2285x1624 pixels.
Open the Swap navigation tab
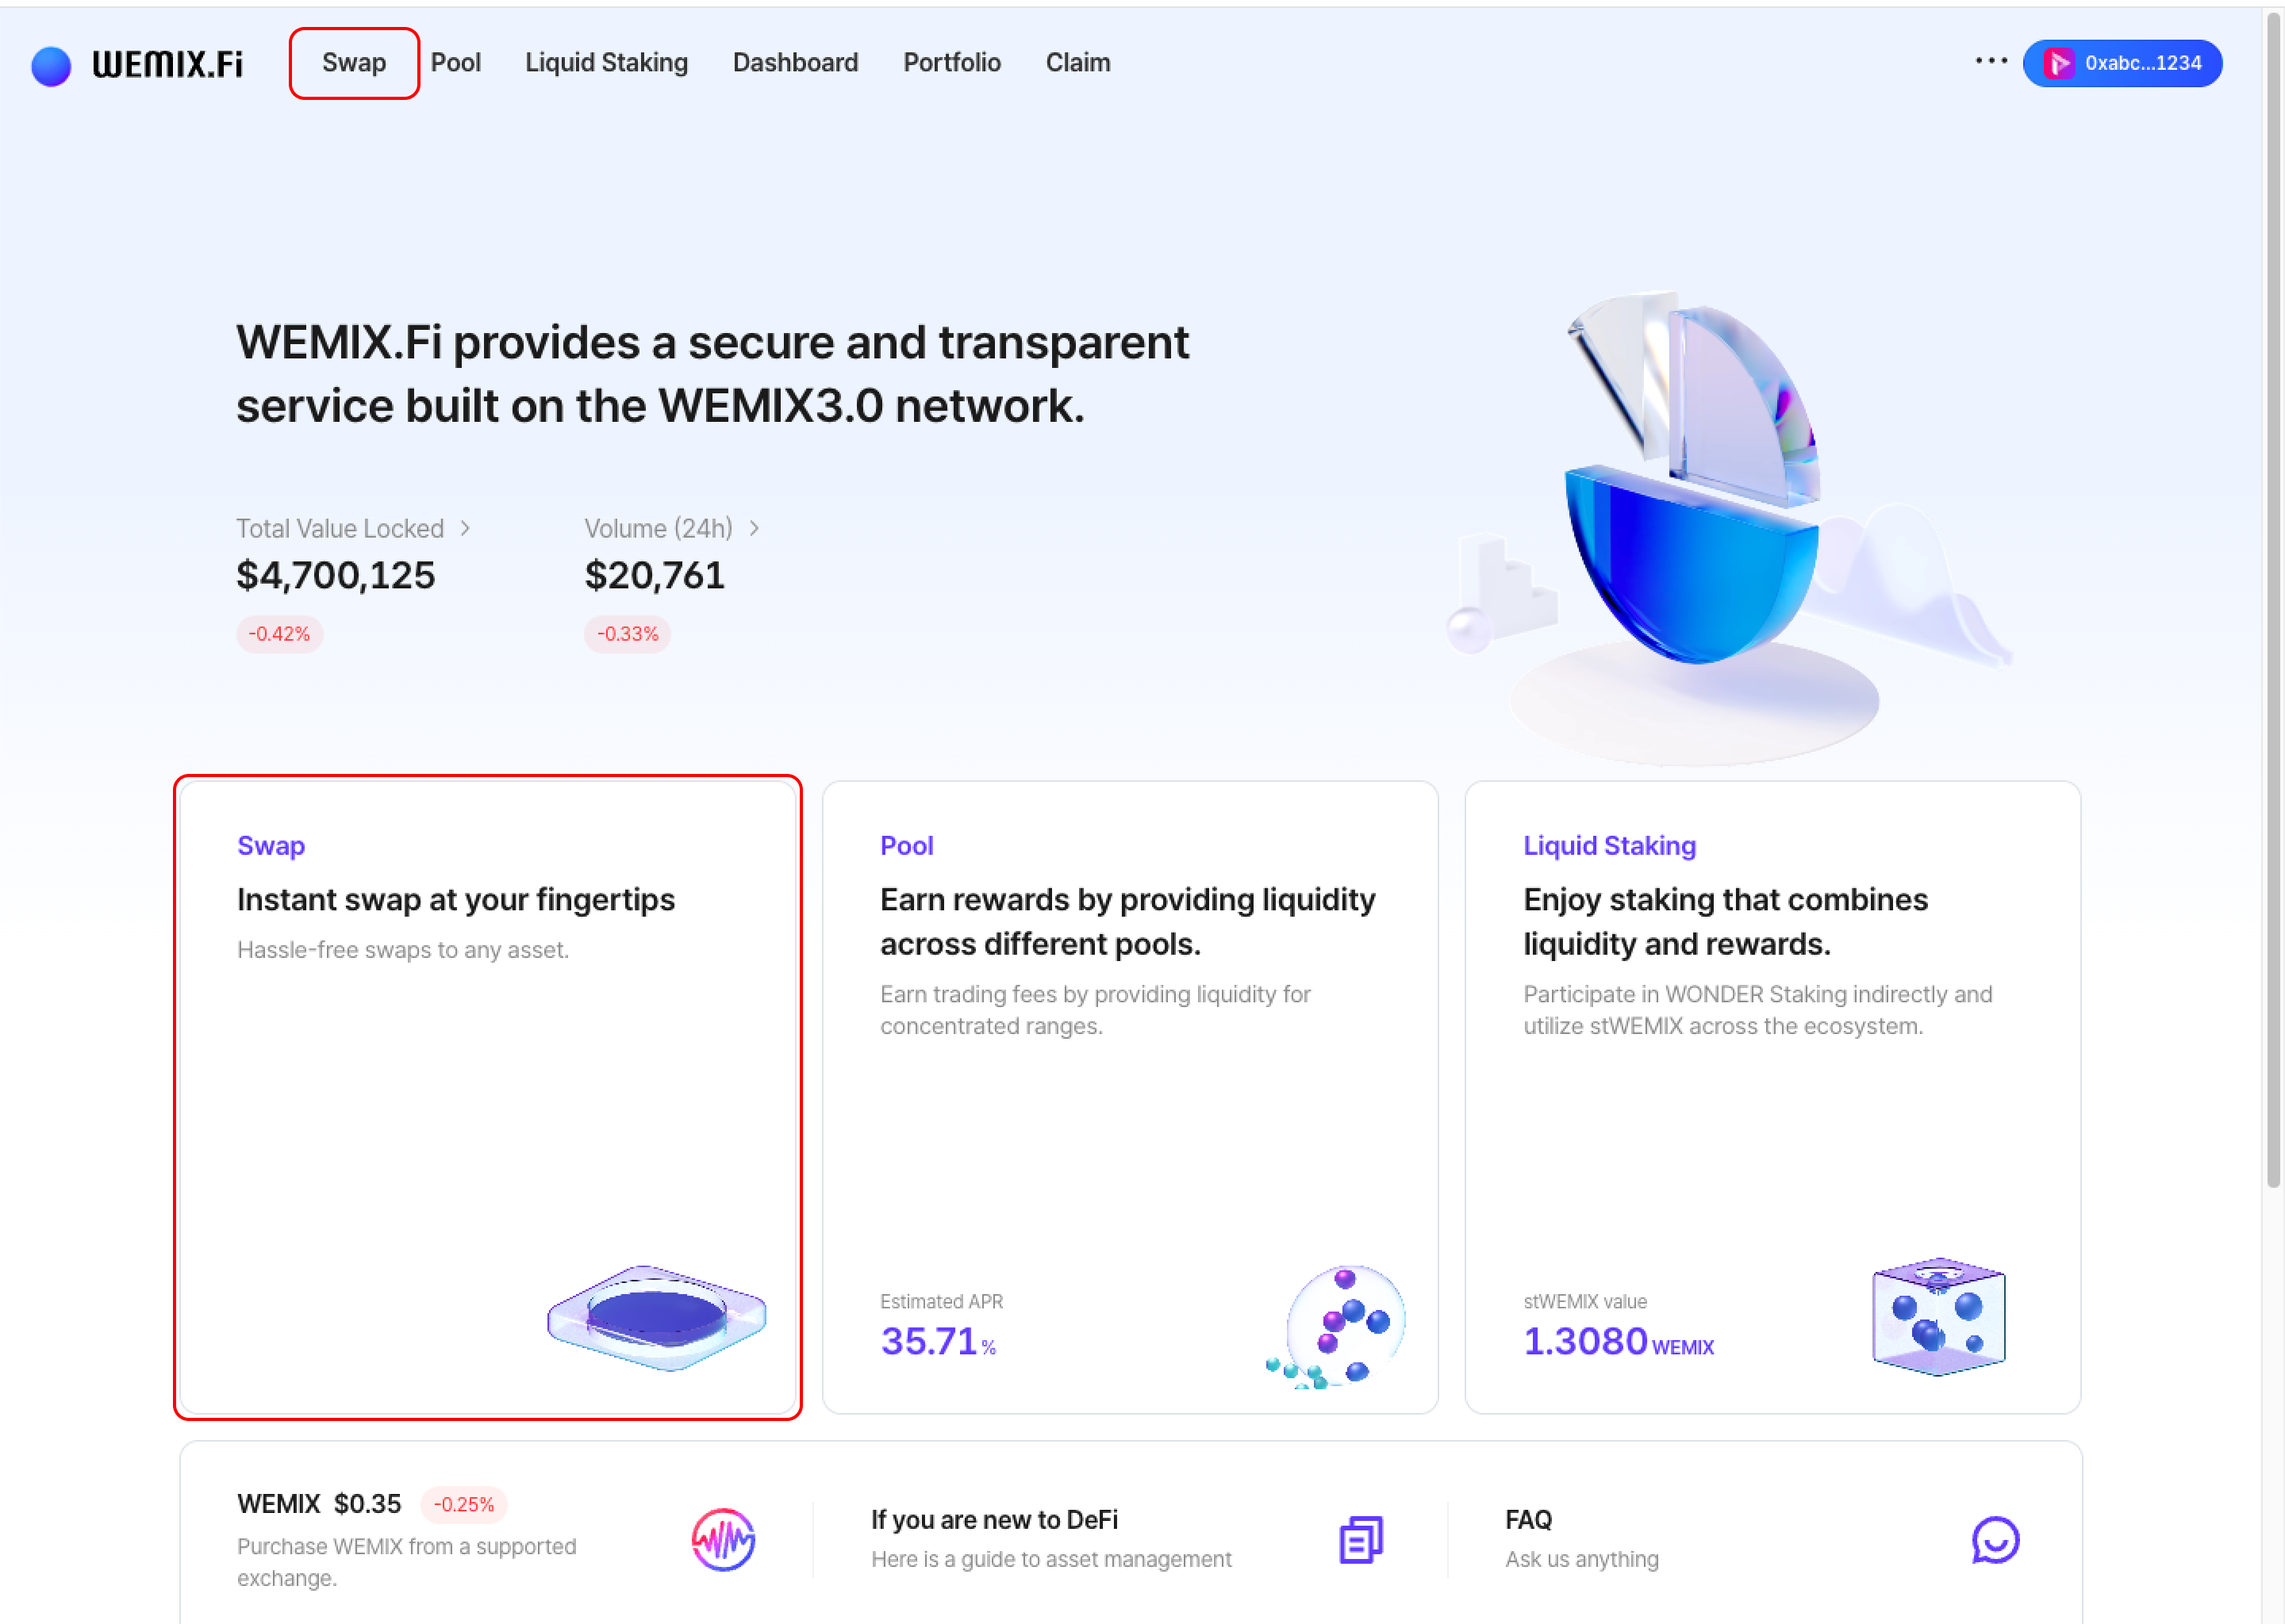[x=354, y=63]
